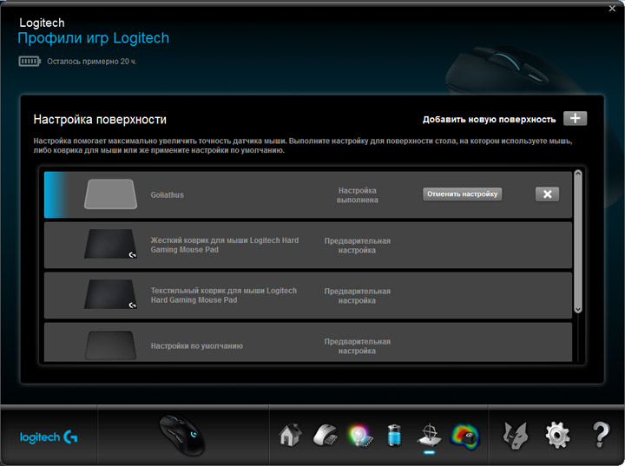
Task: Click the cloth Logitech mouse pad thumbnail
Action: [110, 294]
